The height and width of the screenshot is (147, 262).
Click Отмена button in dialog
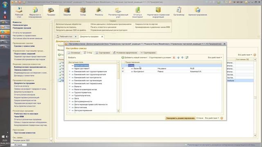(200, 118)
